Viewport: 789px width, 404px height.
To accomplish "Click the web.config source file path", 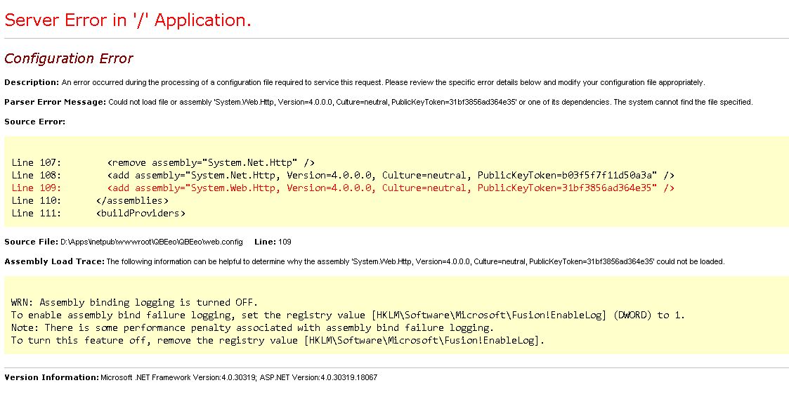I will pyautogui.click(x=152, y=242).
